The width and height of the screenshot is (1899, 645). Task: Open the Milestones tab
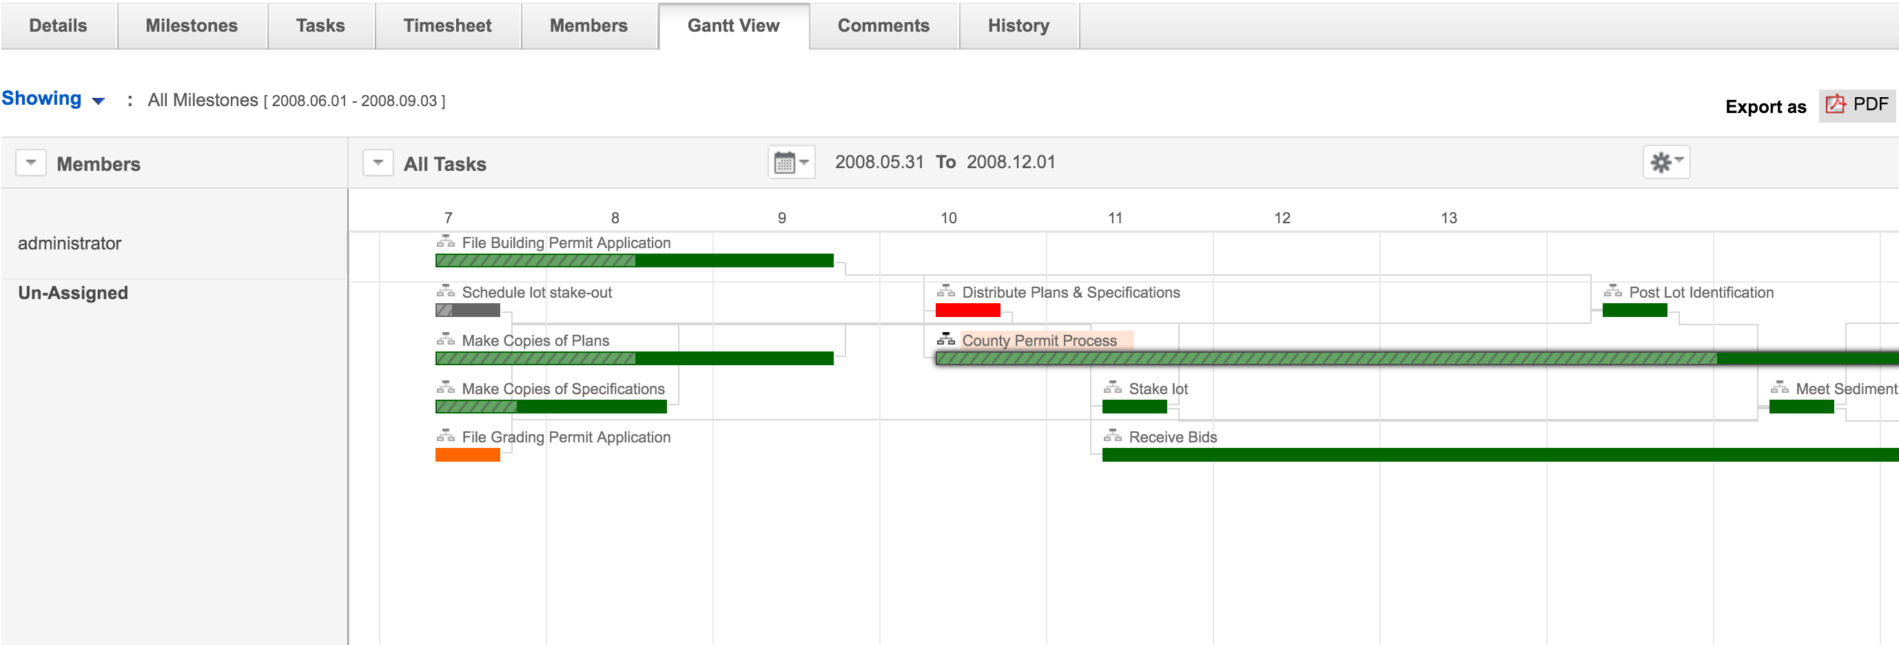(x=192, y=25)
